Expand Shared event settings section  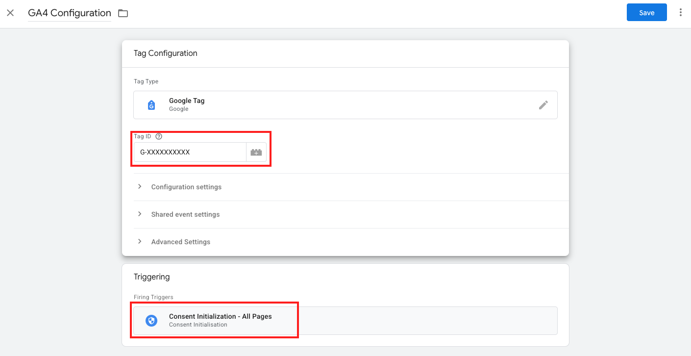click(x=351, y=214)
